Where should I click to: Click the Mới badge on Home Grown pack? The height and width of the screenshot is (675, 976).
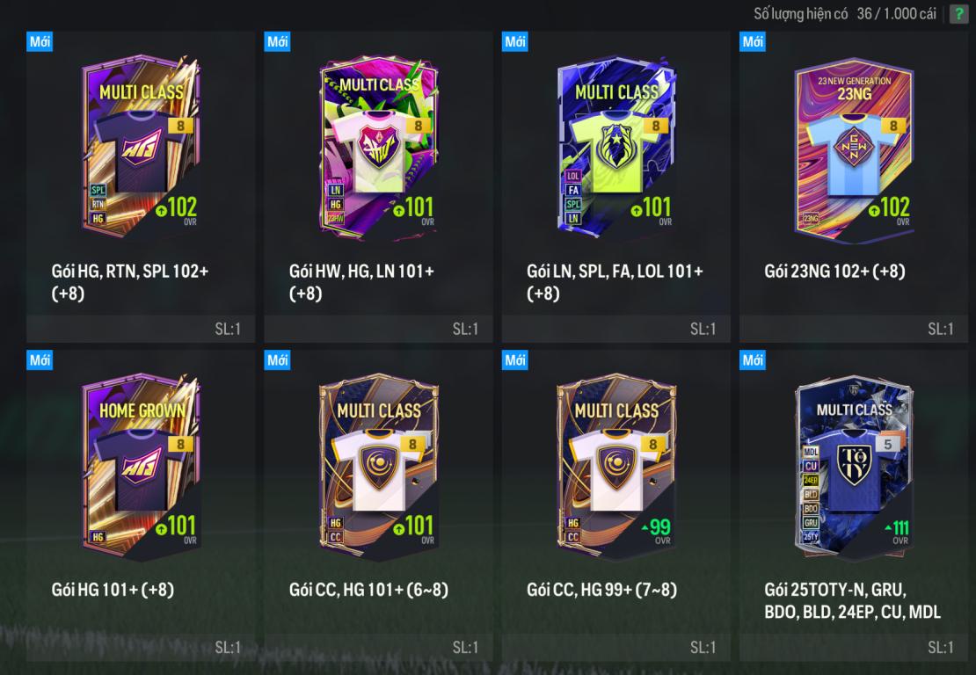coord(40,360)
